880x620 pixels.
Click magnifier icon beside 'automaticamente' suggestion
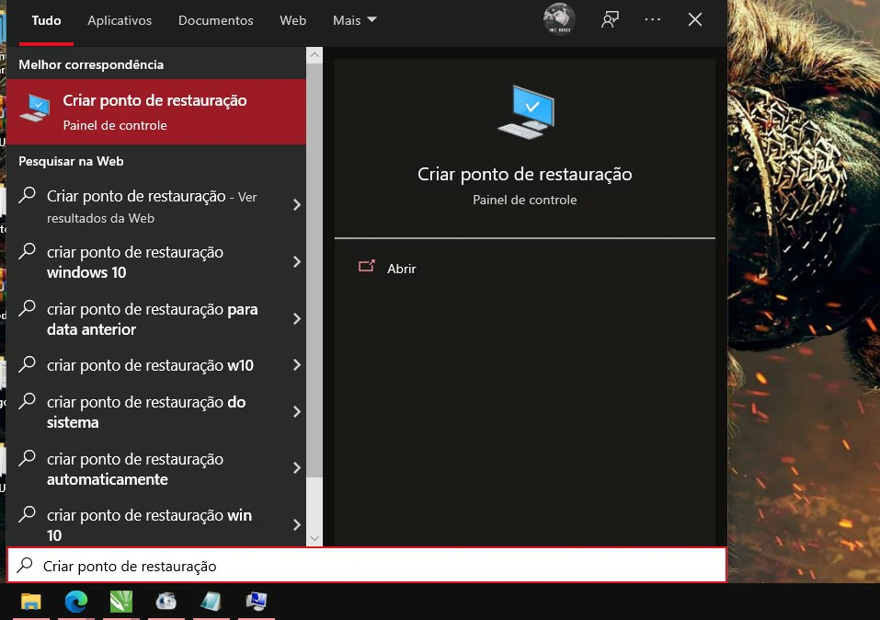[27, 458]
